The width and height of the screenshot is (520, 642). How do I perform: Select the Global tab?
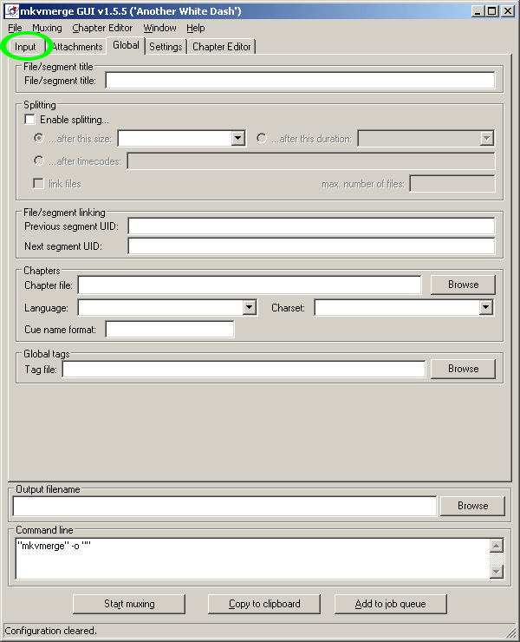click(126, 45)
